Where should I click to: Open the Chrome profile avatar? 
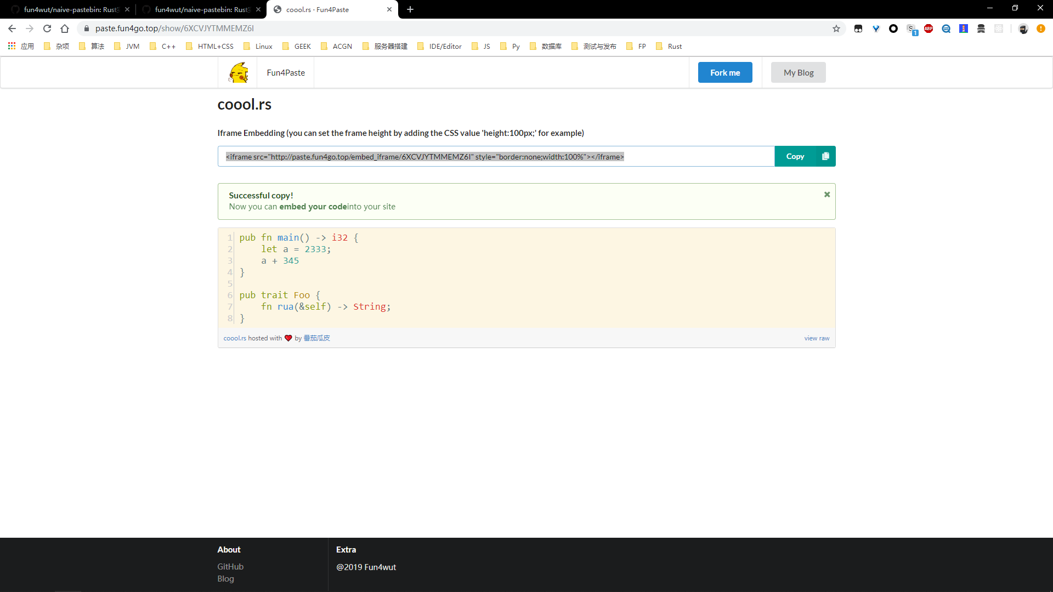1023,29
